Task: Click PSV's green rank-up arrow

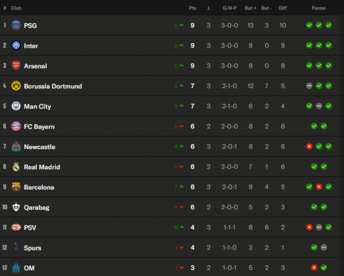Action: (x=181, y=227)
